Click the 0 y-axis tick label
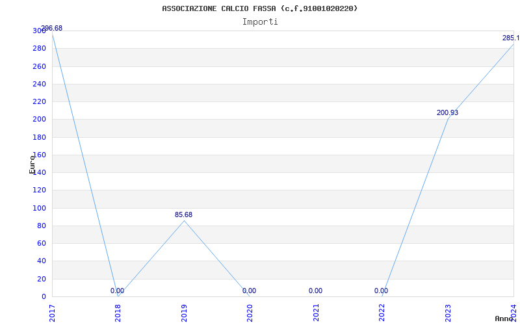This screenshot has width=520, height=325. (44, 297)
